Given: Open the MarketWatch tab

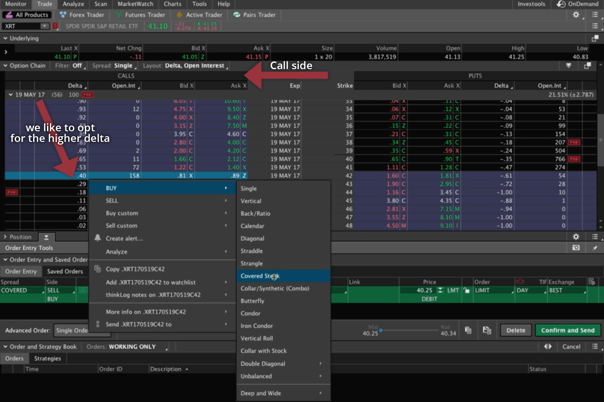Looking at the screenshot, I should coord(135,4).
